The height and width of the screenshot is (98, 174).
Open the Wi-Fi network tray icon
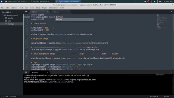tap(154, 2)
